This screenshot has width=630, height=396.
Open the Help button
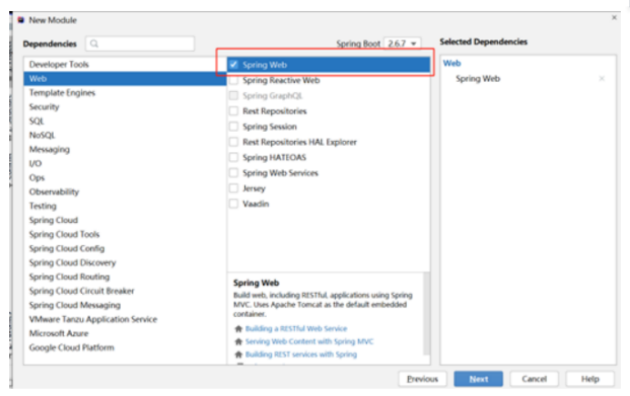tap(590, 379)
